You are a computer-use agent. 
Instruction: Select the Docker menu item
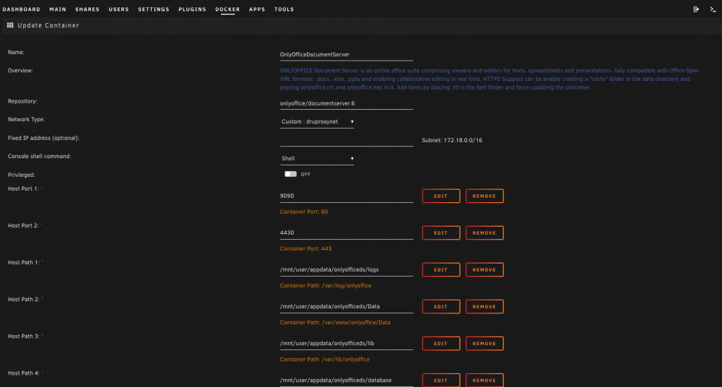(x=227, y=9)
